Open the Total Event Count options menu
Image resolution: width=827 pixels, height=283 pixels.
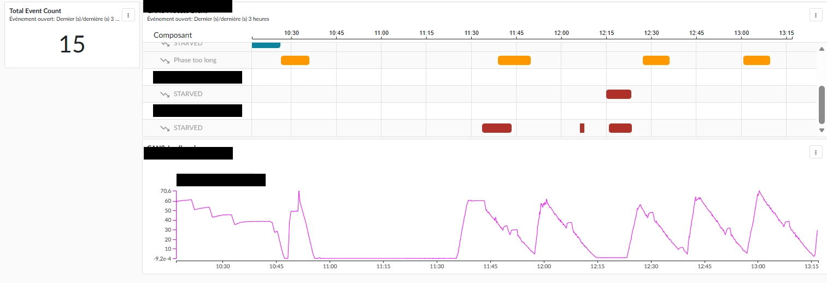point(128,15)
